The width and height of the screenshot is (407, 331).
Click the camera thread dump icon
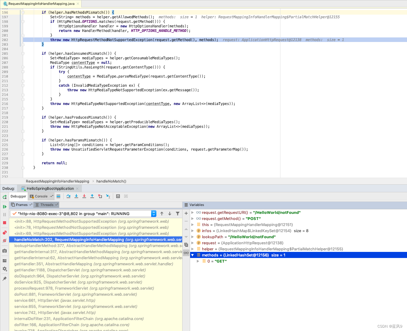[x=5, y=251]
